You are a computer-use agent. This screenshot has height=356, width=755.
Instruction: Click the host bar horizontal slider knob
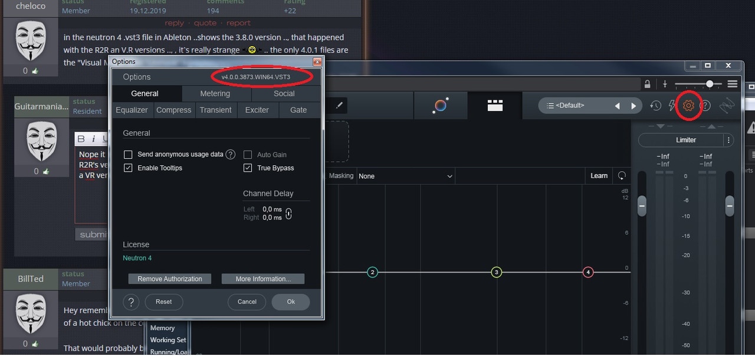coord(710,84)
